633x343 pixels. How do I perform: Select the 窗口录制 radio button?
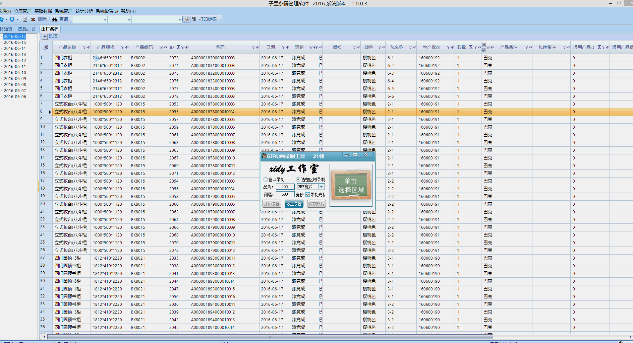[266, 180]
